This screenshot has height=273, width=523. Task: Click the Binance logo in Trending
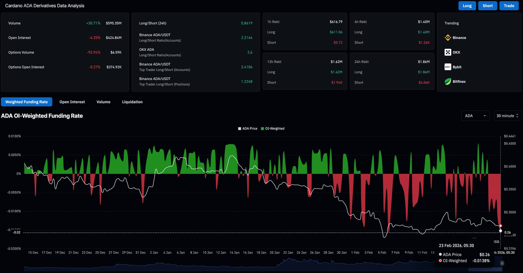[448, 38]
